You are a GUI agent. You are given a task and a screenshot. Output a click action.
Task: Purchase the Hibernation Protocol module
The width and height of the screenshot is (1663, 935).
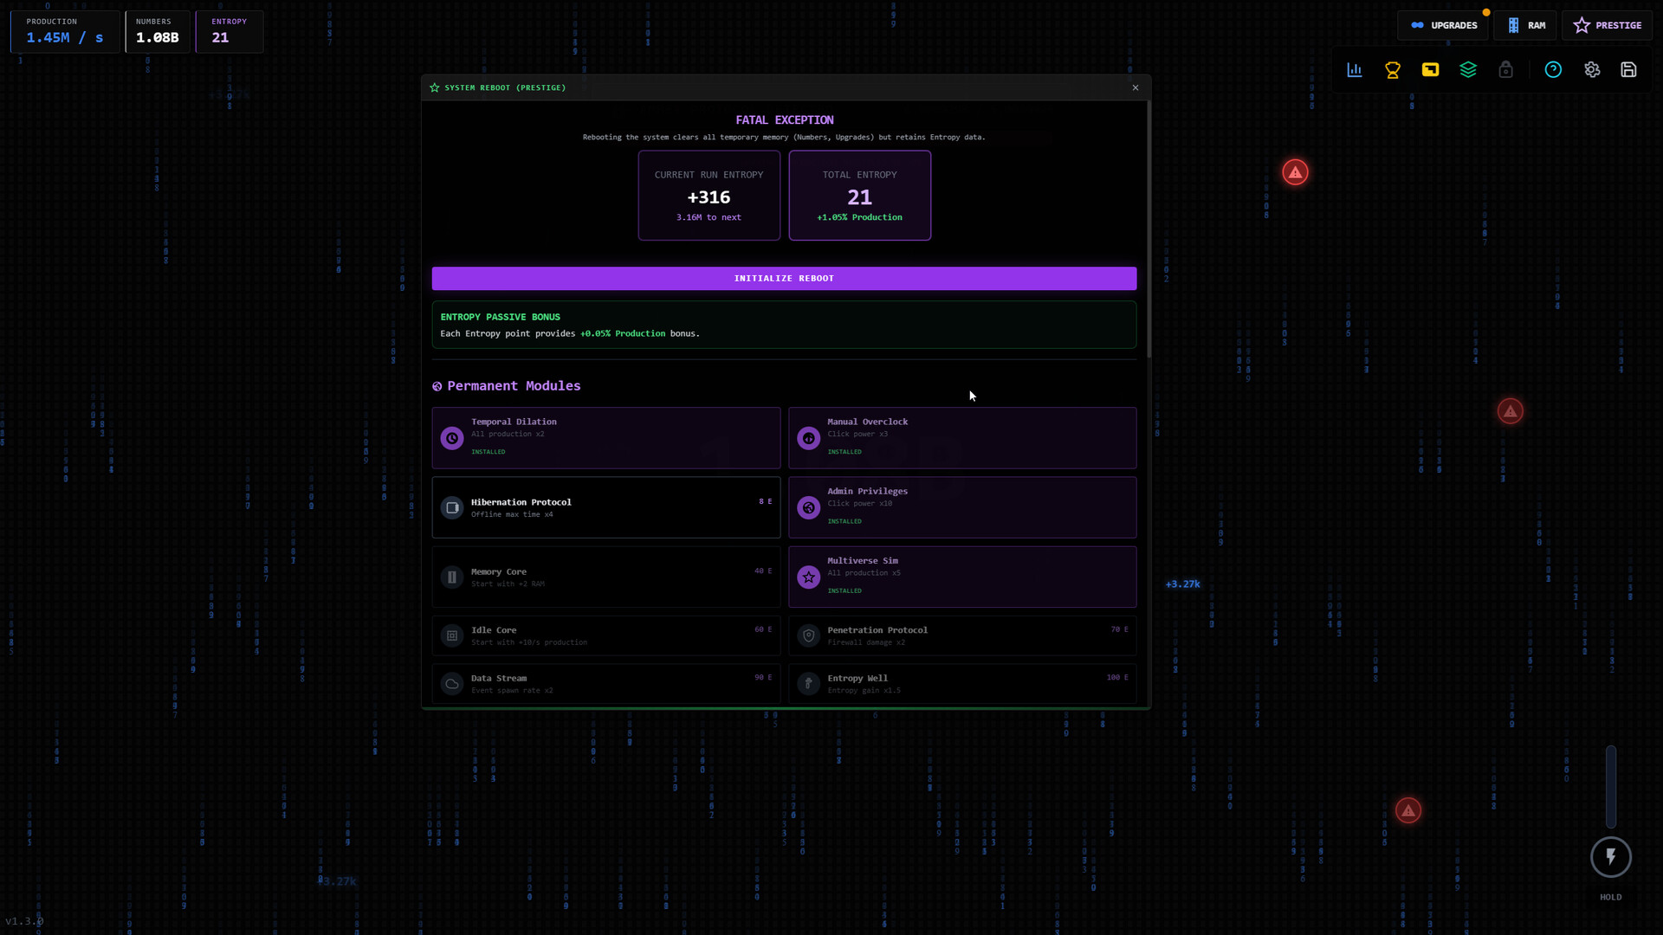click(x=605, y=507)
